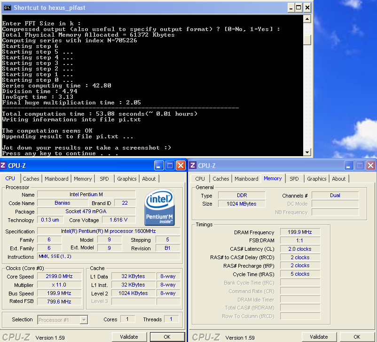Click the memory Size '1024 MBytes'

click(242, 204)
